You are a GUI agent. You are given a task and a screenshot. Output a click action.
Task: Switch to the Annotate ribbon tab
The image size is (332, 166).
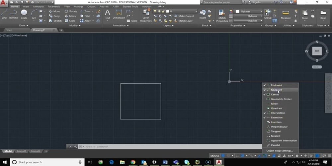[38, 6]
